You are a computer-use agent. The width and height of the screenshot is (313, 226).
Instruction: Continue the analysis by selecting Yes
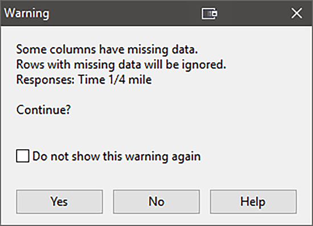coord(60,202)
